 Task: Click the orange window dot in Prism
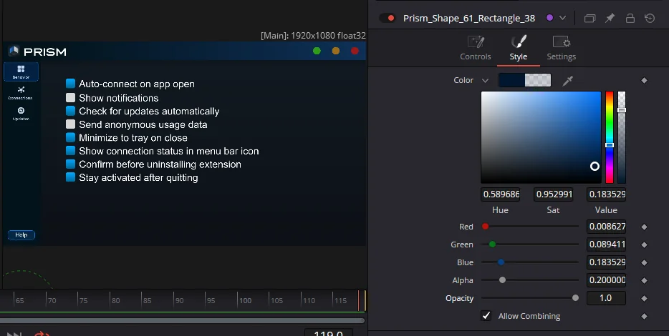pos(336,51)
